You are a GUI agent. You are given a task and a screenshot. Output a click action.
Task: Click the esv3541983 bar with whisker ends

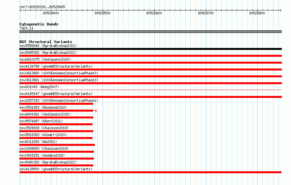[x=58, y=111]
